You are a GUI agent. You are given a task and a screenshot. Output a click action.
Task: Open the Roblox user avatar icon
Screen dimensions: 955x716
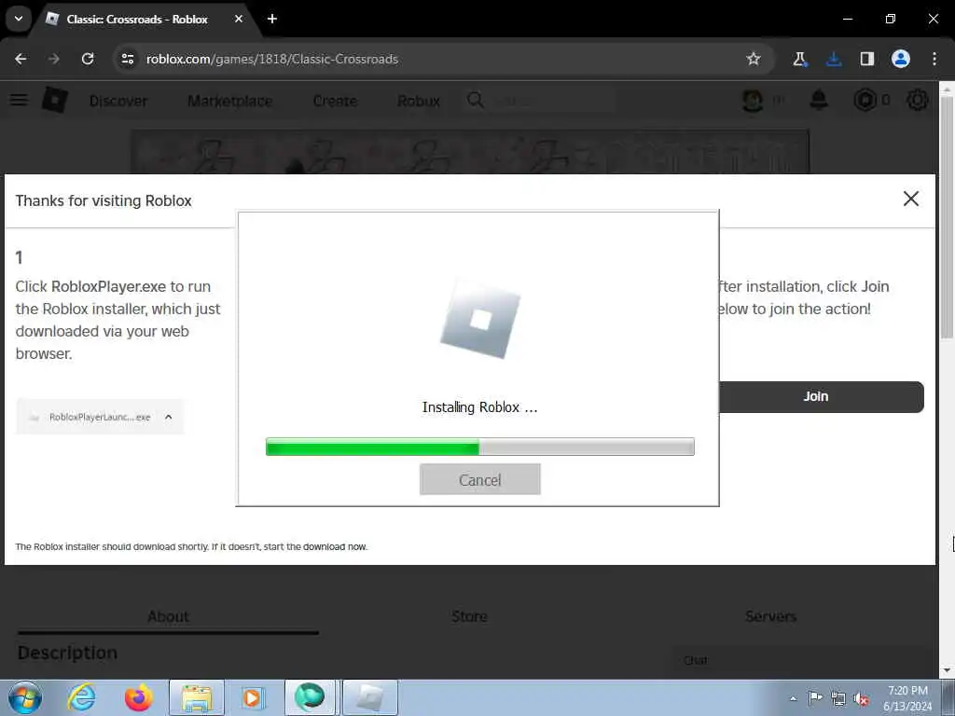[753, 100]
